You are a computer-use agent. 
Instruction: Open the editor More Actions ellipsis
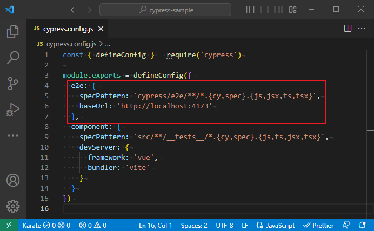pos(362,29)
